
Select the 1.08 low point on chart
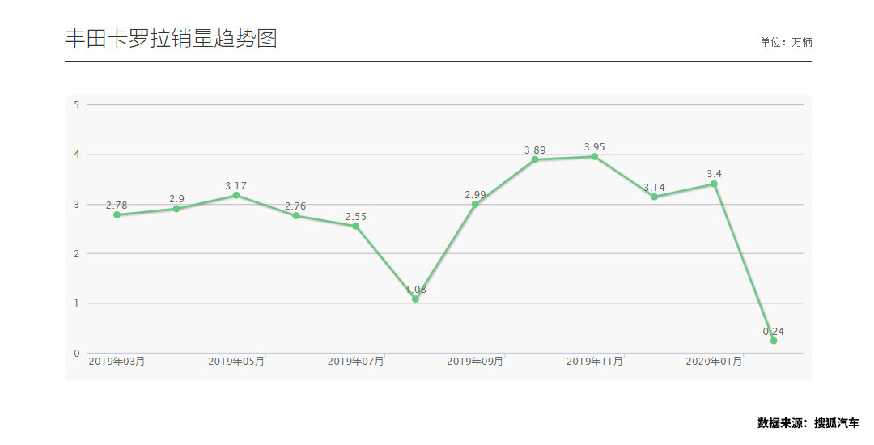coord(415,299)
